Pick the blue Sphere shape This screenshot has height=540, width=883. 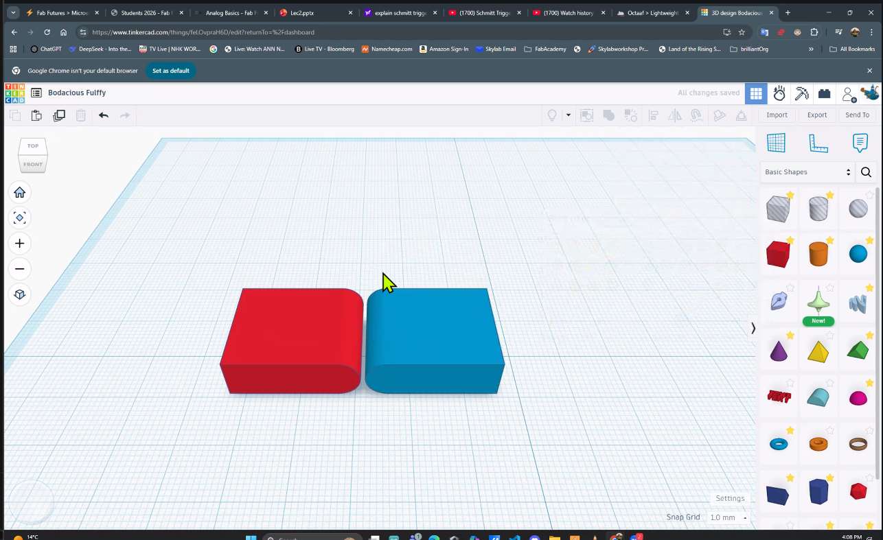point(858,254)
